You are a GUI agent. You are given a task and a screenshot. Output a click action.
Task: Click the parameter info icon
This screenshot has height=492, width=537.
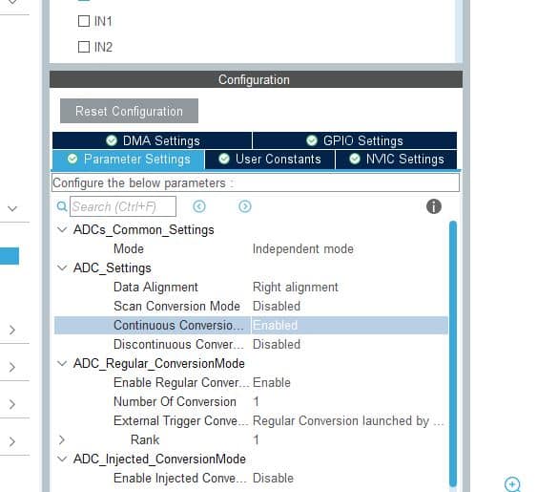tap(434, 206)
